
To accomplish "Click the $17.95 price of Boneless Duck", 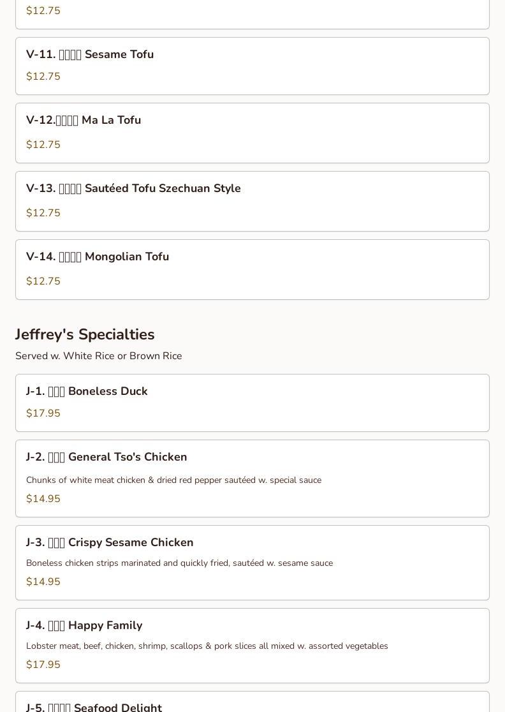I will [x=43, y=413].
